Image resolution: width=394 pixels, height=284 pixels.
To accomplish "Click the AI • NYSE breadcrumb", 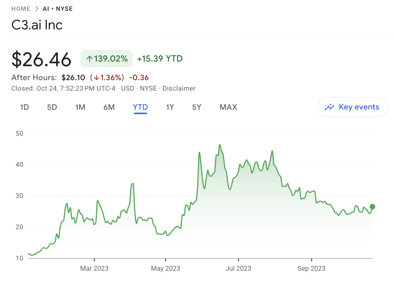I will click(58, 9).
